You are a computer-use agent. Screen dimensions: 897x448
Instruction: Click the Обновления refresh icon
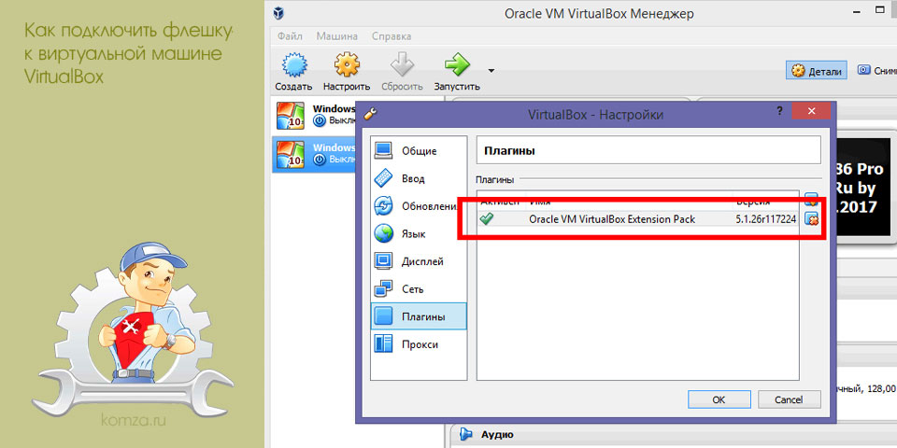point(383,206)
